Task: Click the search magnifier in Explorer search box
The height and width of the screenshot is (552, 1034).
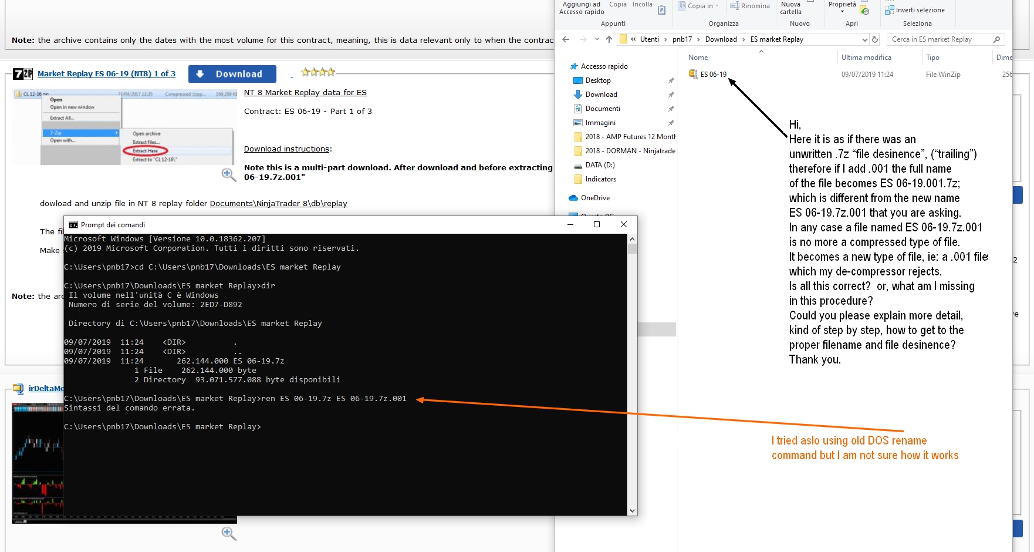Action: [x=996, y=39]
